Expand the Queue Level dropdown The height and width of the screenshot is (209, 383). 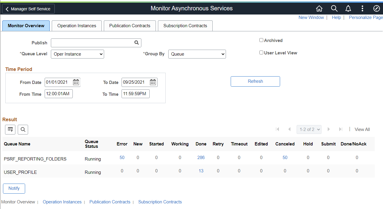coord(77,54)
